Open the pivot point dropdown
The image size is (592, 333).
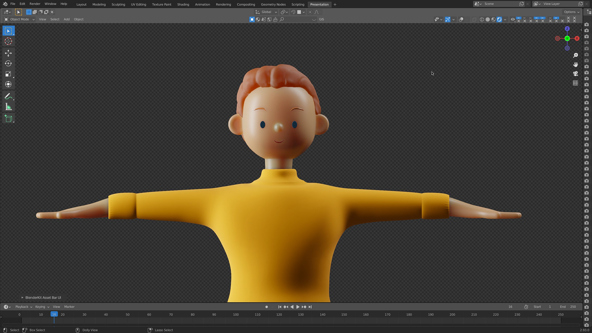click(x=284, y=12)
